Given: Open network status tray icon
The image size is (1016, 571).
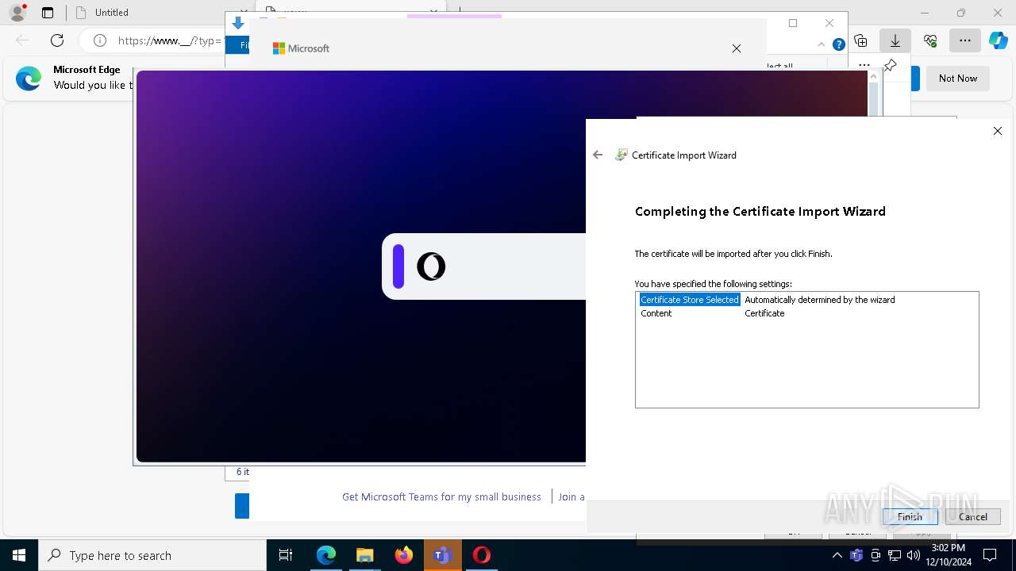Looking at the screenshot, I should (895, 555).
